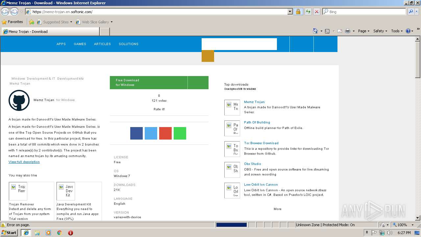Screen dimensions: 421x237
Task: Click the Bing search magnifier button
Action: click(x=411, y=12)
